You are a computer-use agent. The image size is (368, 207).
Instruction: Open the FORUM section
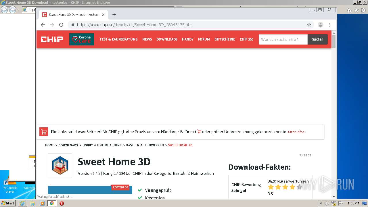click(x=204, y=39)
